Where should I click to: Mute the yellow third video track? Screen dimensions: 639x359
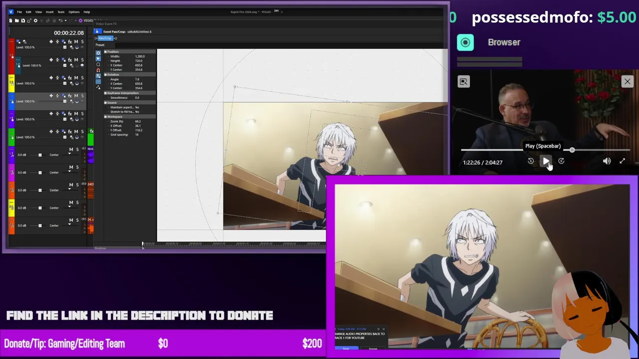76,78
